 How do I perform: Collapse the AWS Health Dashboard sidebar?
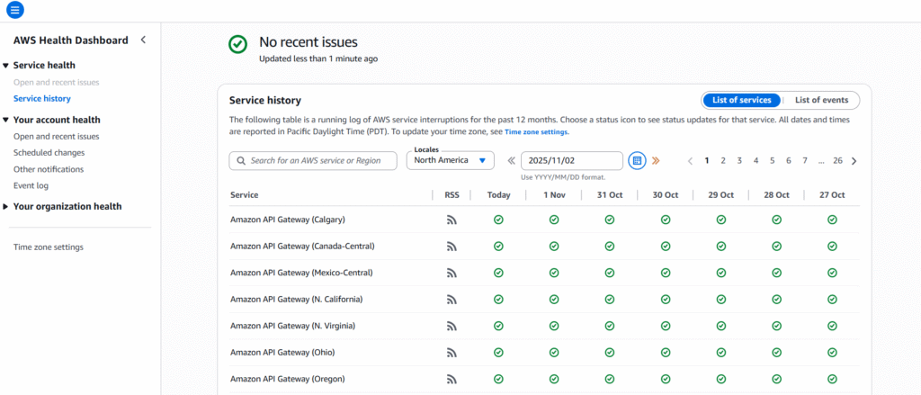tap(143, 40)
